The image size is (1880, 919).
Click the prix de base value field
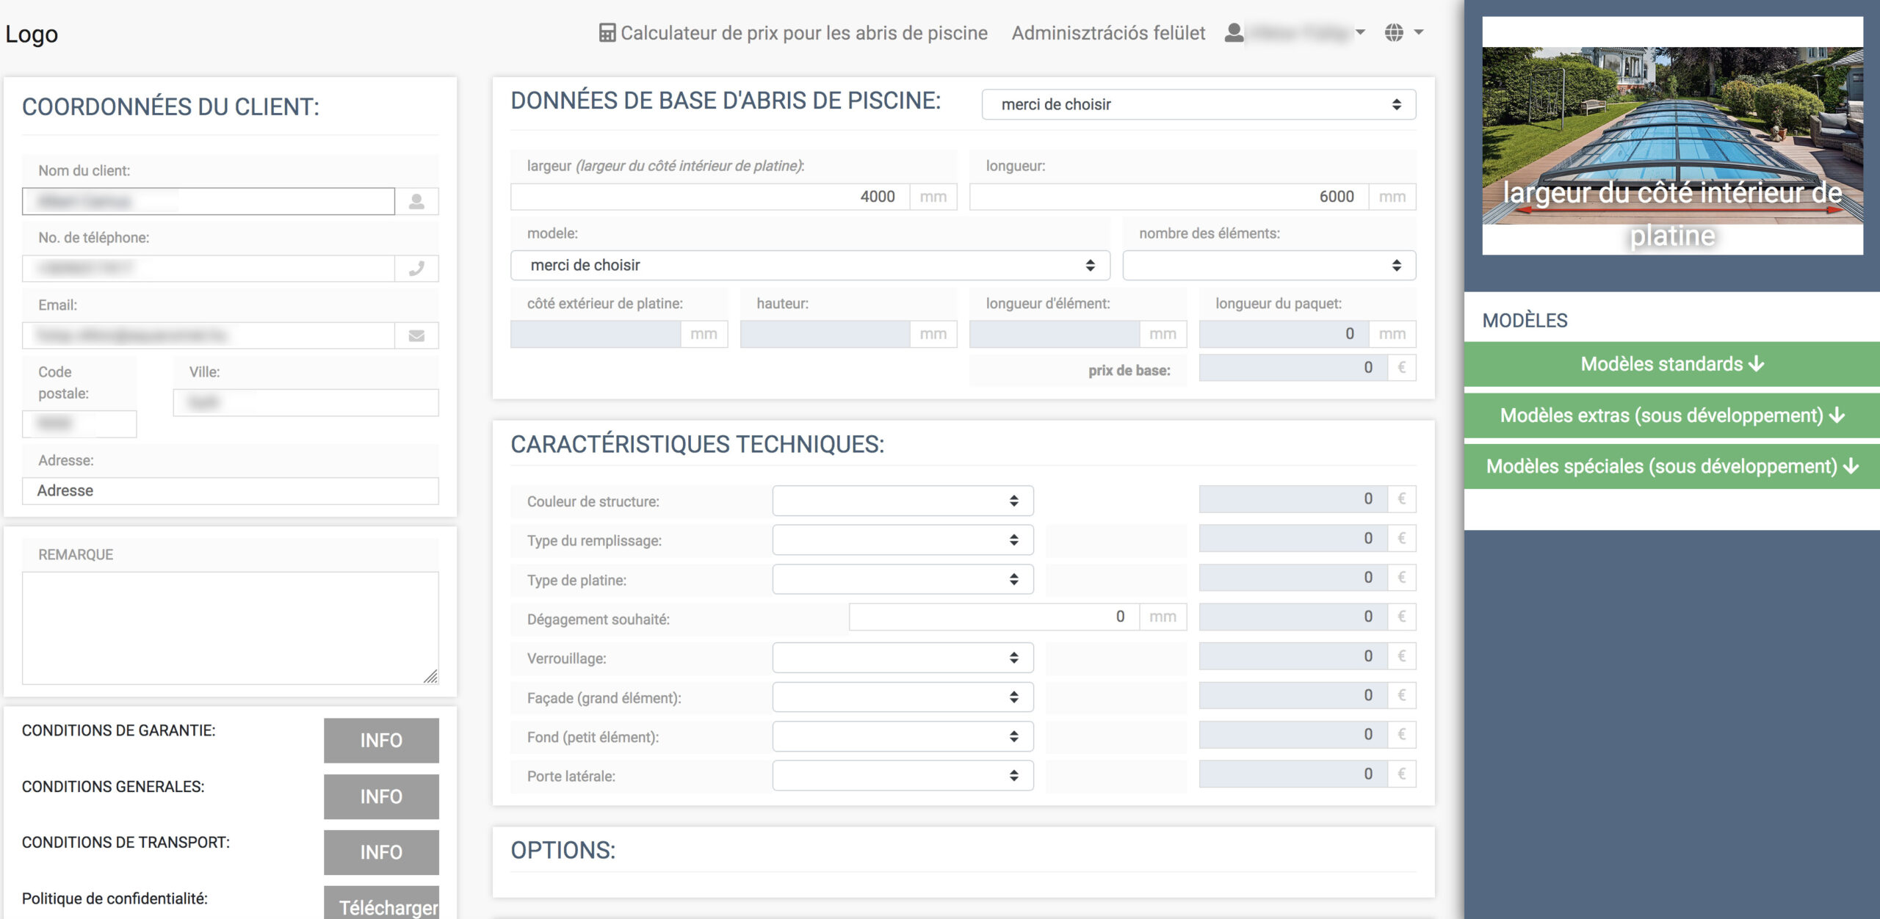(x=1294, y=368)
